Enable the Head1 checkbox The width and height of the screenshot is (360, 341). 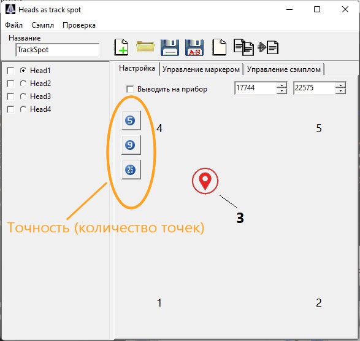(10, 71)
